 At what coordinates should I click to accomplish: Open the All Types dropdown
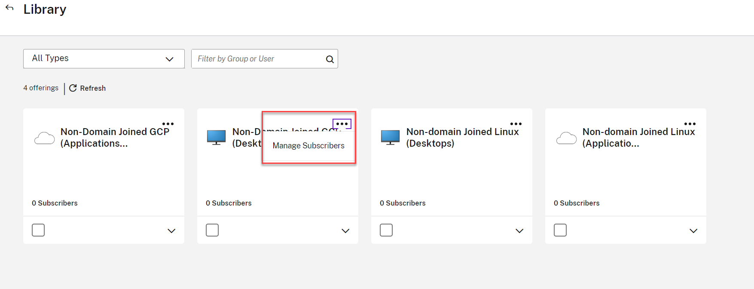(x=104, y=58)
